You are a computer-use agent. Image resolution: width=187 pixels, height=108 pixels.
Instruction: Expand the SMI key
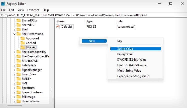click(x=14, y=84)
